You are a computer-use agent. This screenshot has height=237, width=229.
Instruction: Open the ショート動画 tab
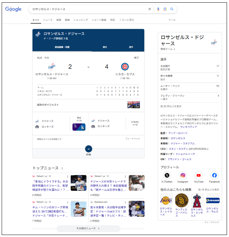tap(99, 20)
